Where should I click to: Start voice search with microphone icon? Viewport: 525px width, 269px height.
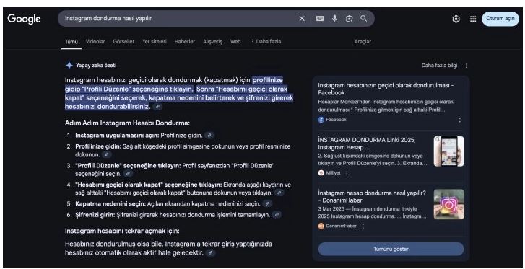tap(334, 19)
